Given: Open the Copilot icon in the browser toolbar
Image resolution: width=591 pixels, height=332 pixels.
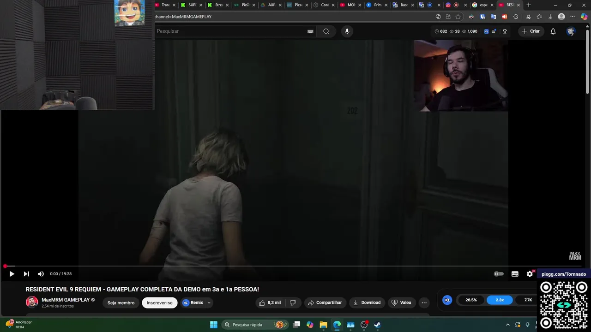Looking at the screenshot, I should click(x=584, y=17).
